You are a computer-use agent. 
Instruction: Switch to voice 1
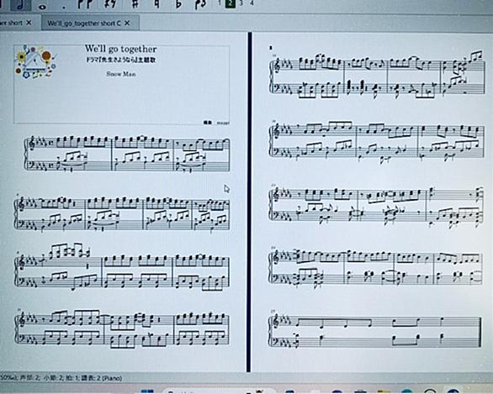coord(220,3)
